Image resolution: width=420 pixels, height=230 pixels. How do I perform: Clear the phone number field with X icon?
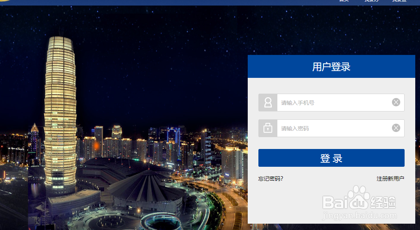point(396,102)
